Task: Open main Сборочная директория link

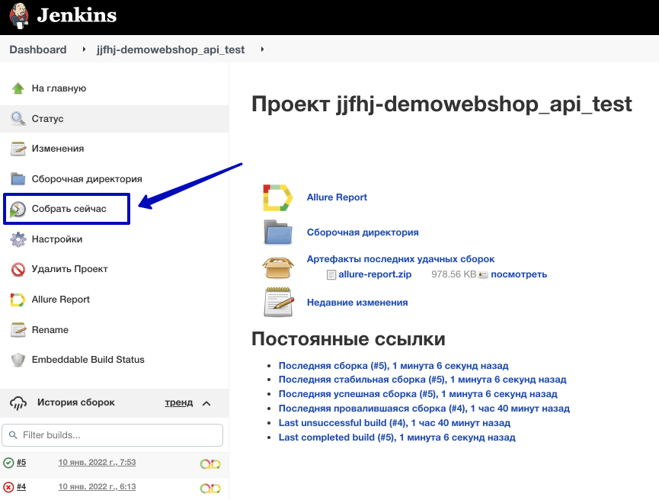Action: (363, 232)
